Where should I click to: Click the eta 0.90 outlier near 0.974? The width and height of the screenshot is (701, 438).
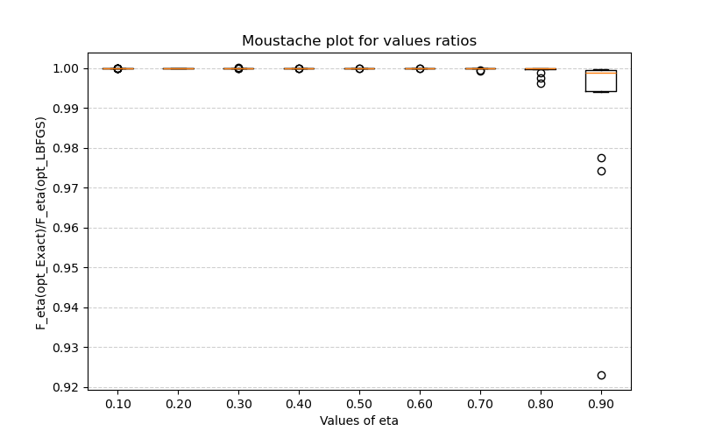[601, 171]
